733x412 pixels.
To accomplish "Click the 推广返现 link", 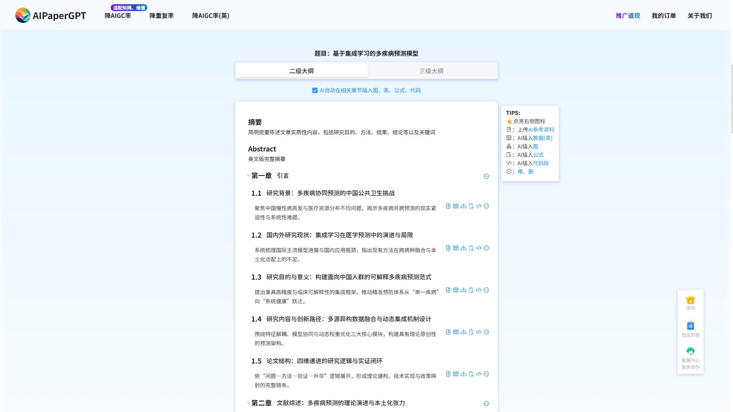I will point(627,16).
